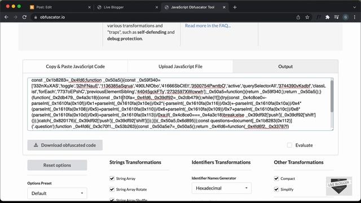Open Copy & Paste JavaScript Code tab

click(x=75, y=67)
